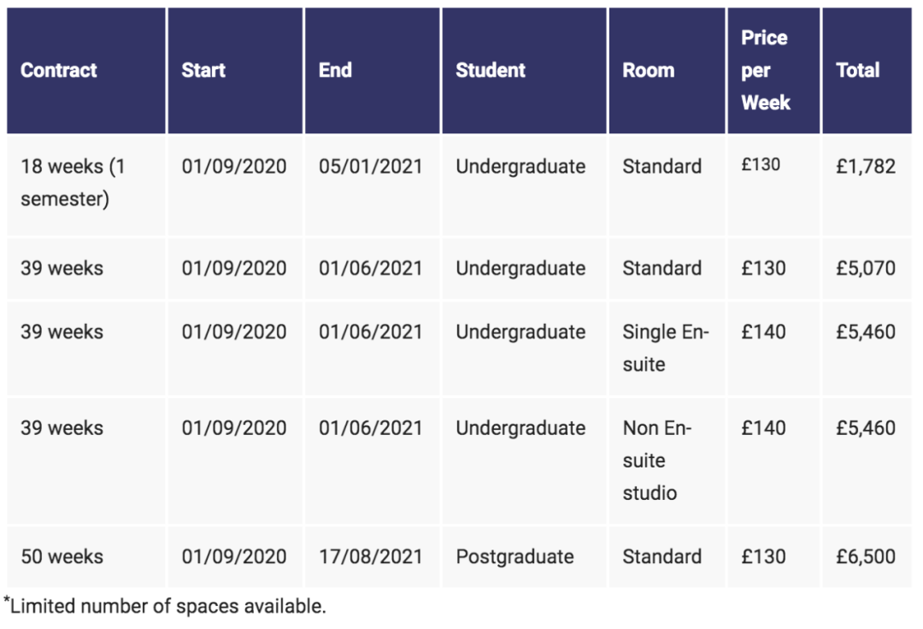Click the 05/01/2021 end date cell
The height and width of the screenshot is (629, 923).
tap(371, 167)
